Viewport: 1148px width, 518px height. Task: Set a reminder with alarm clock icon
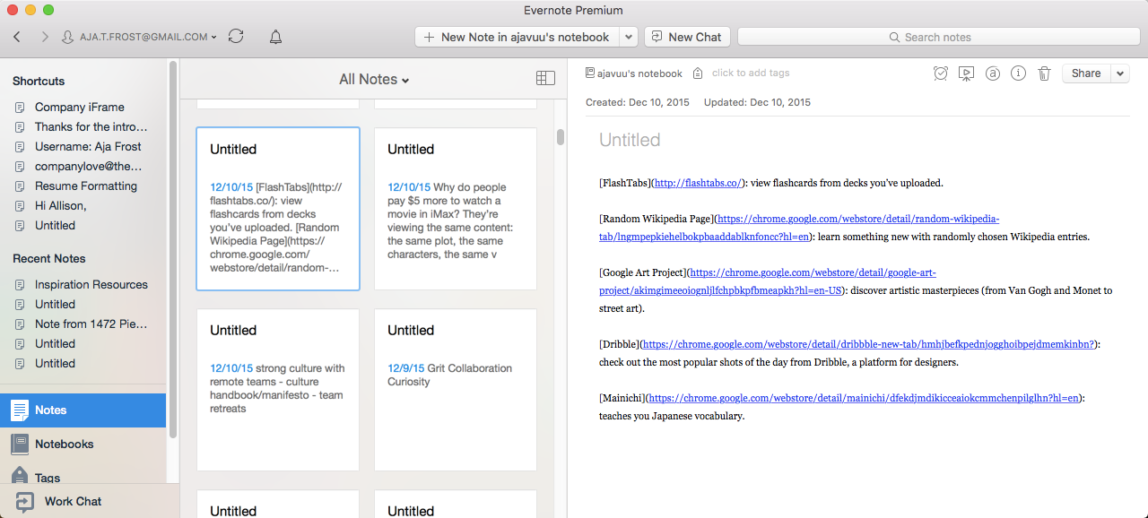coord(940,73)
